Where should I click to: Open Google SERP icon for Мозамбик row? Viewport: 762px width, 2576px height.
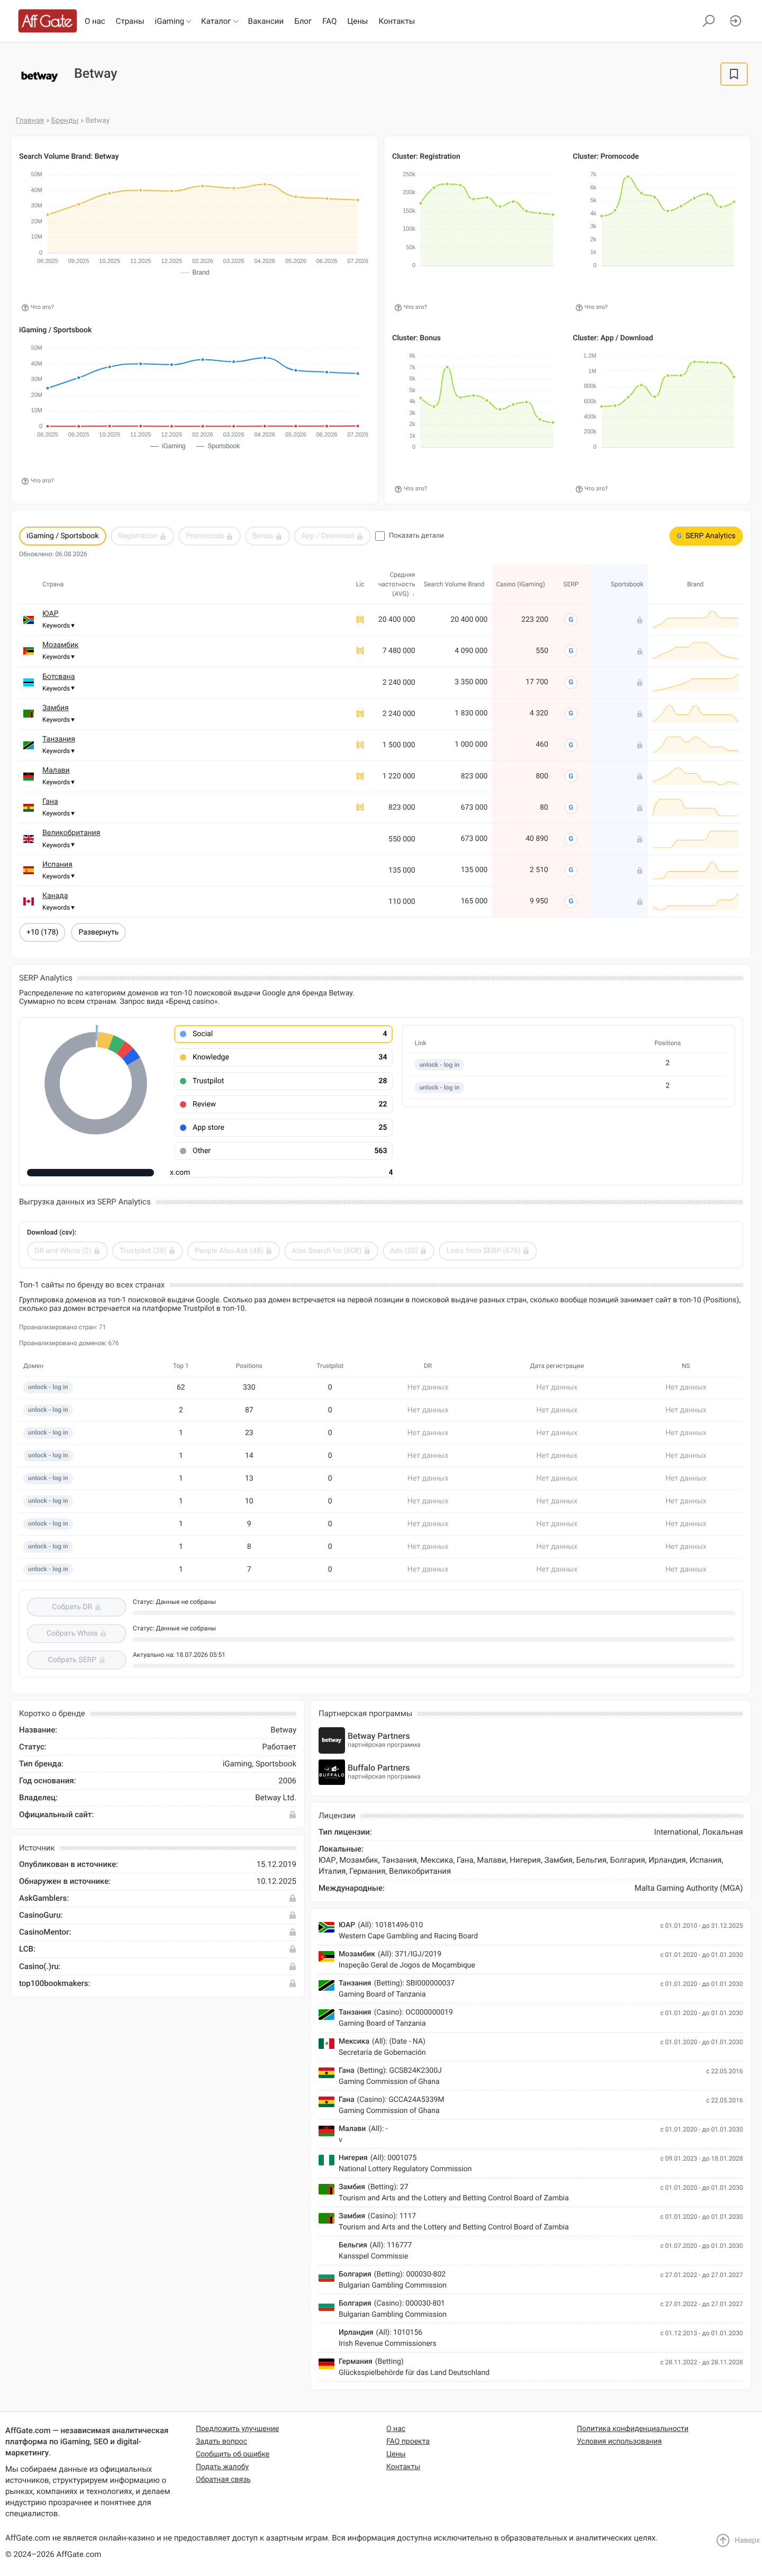pos(571,651)
